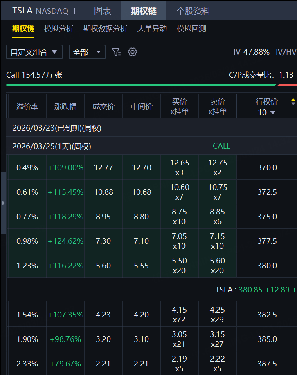Click the 行权价 column header
Viewport: 297px width, 375px height.
coord(266,102)
